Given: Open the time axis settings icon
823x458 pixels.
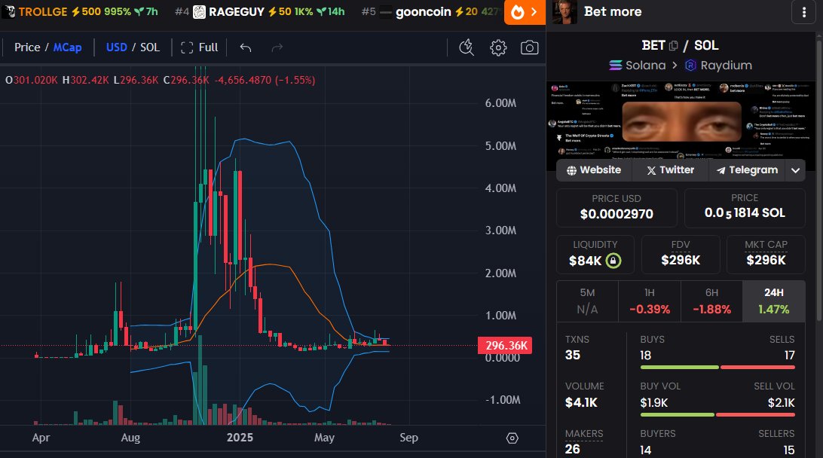Looking at the screenshot, I should (512, 438).
